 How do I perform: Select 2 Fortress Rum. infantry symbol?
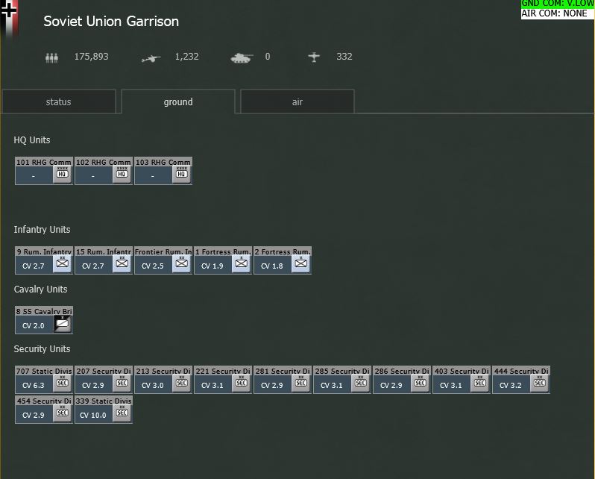coord(300,263)
